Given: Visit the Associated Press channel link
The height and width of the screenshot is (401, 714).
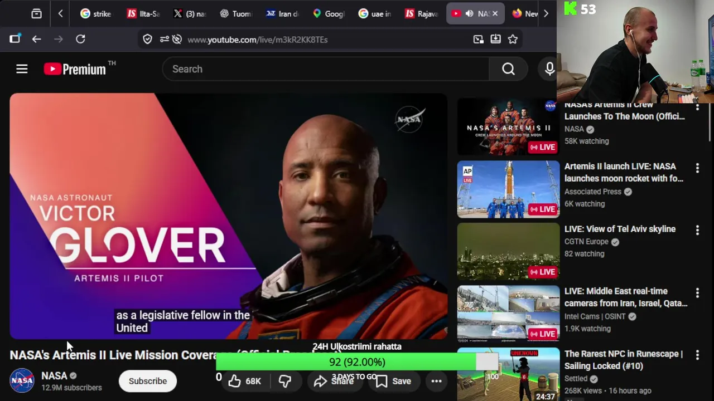Looking at the screenshot, I should click(592, 192).
